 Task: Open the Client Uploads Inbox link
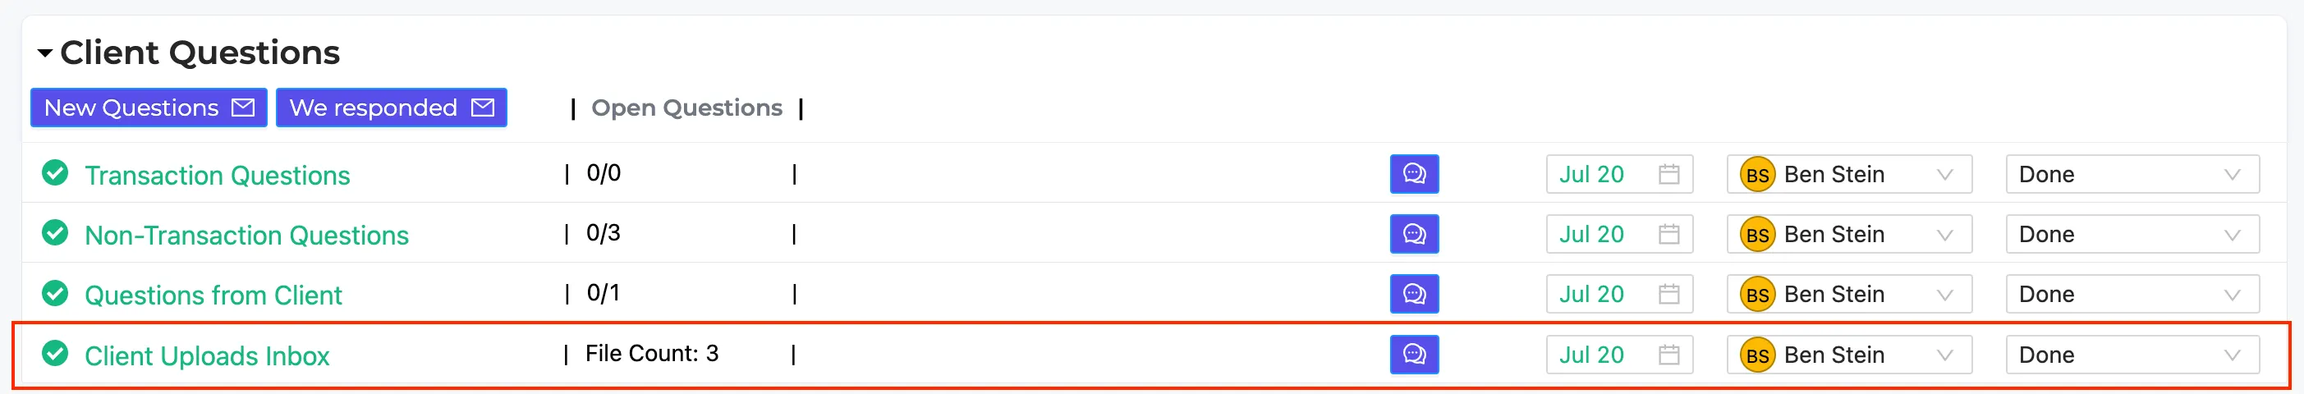coord(207,355)
